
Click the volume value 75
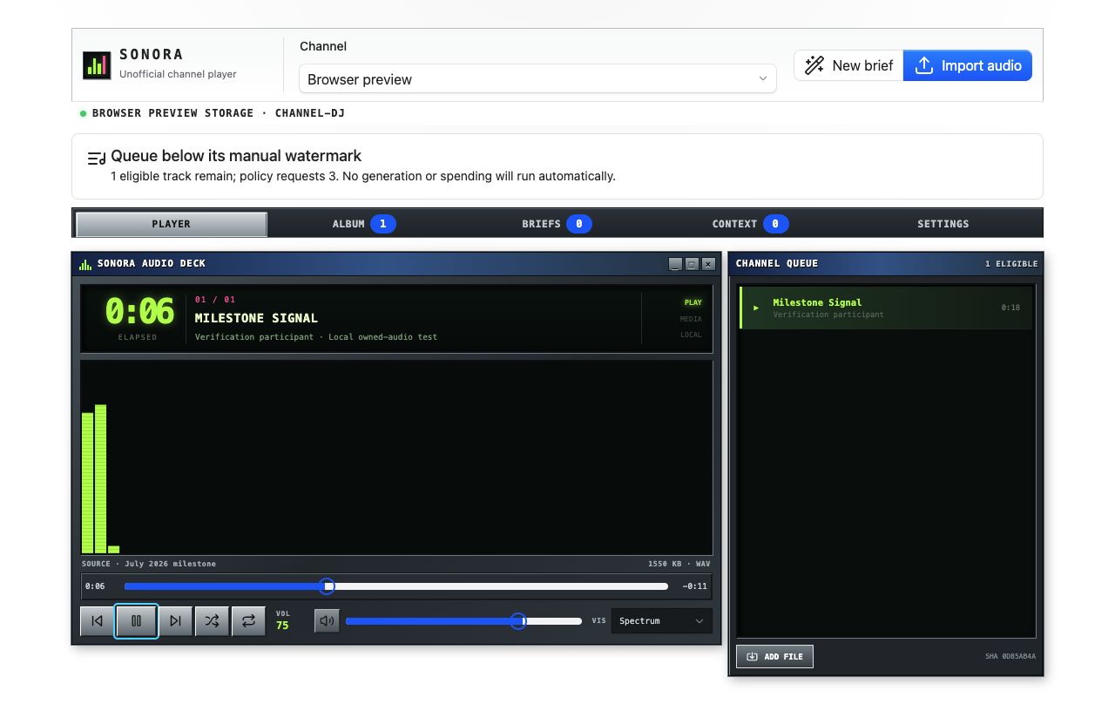pyautogui.click(x=282, y=626)
